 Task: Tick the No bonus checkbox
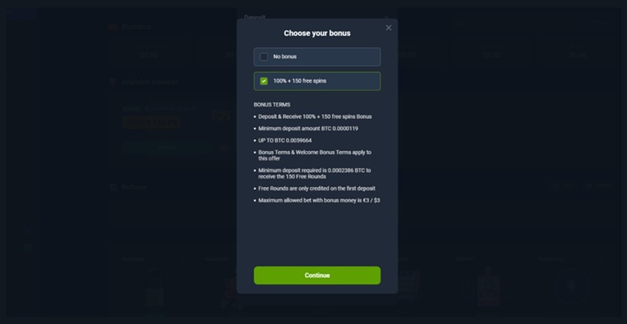pos(264,57)
